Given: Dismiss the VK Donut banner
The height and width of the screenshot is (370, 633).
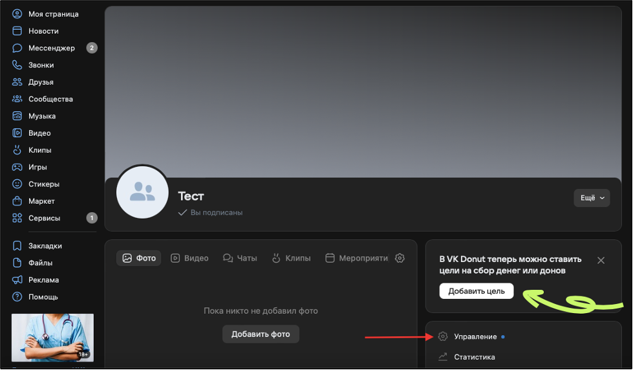Looking at the screenshot, I should (601, 261).
